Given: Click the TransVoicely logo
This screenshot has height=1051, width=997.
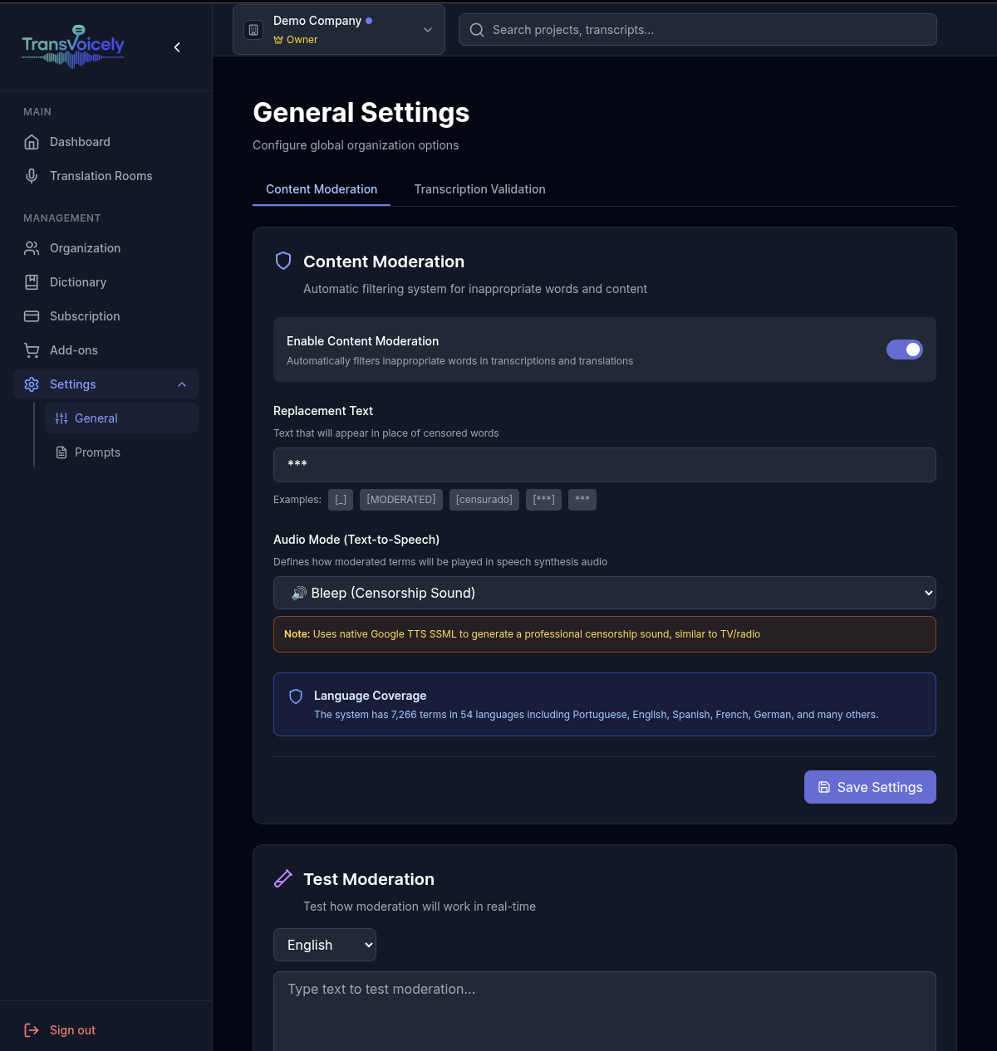Looking at the screenshot, I should pyautogui.click(x=73, y=46).
